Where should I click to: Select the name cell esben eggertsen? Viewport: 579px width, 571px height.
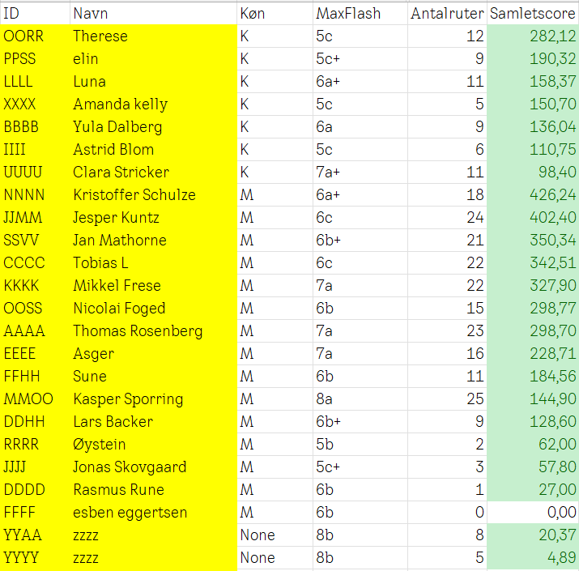click(151, 513)
